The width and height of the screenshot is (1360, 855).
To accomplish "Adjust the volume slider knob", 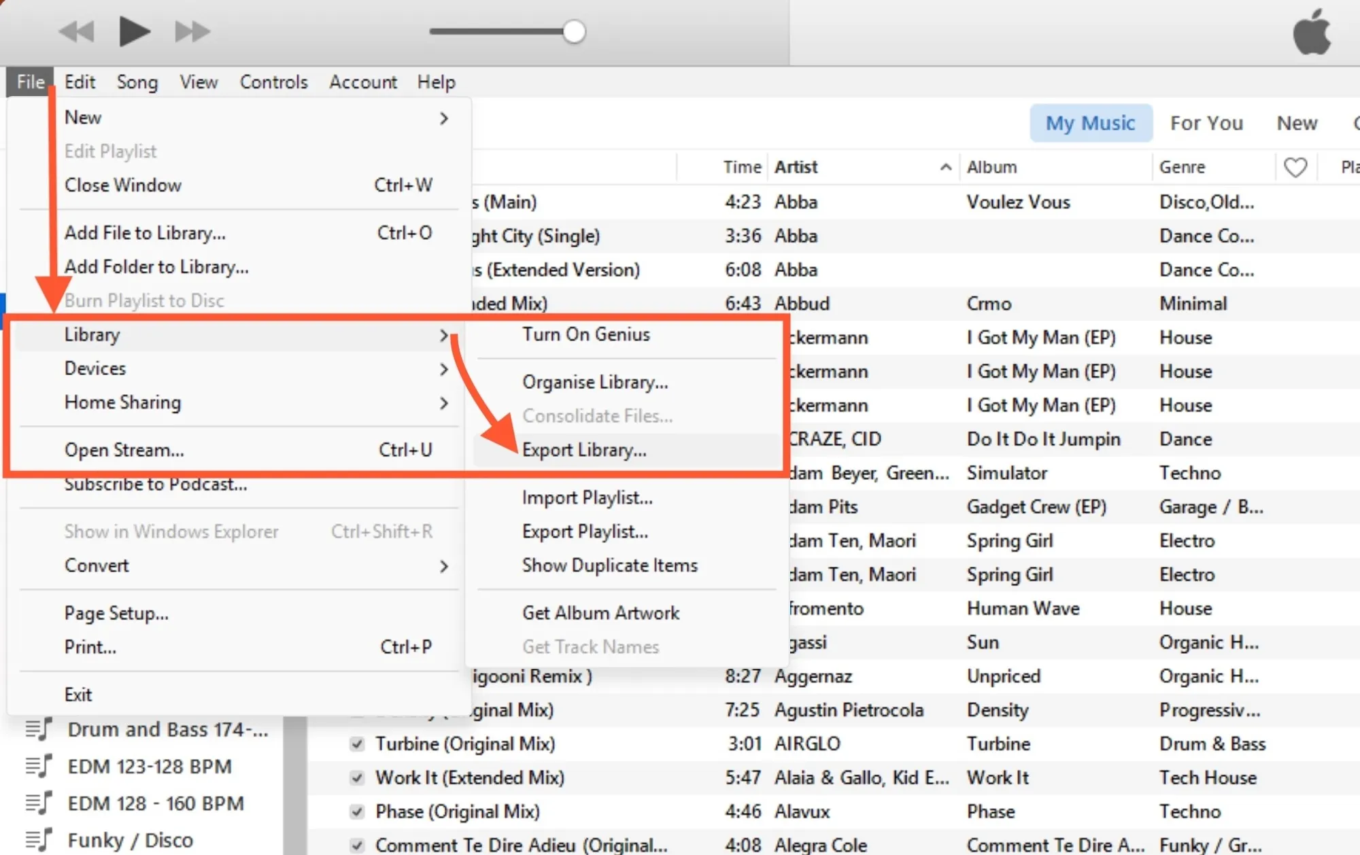I will click(x=574, y=31).
